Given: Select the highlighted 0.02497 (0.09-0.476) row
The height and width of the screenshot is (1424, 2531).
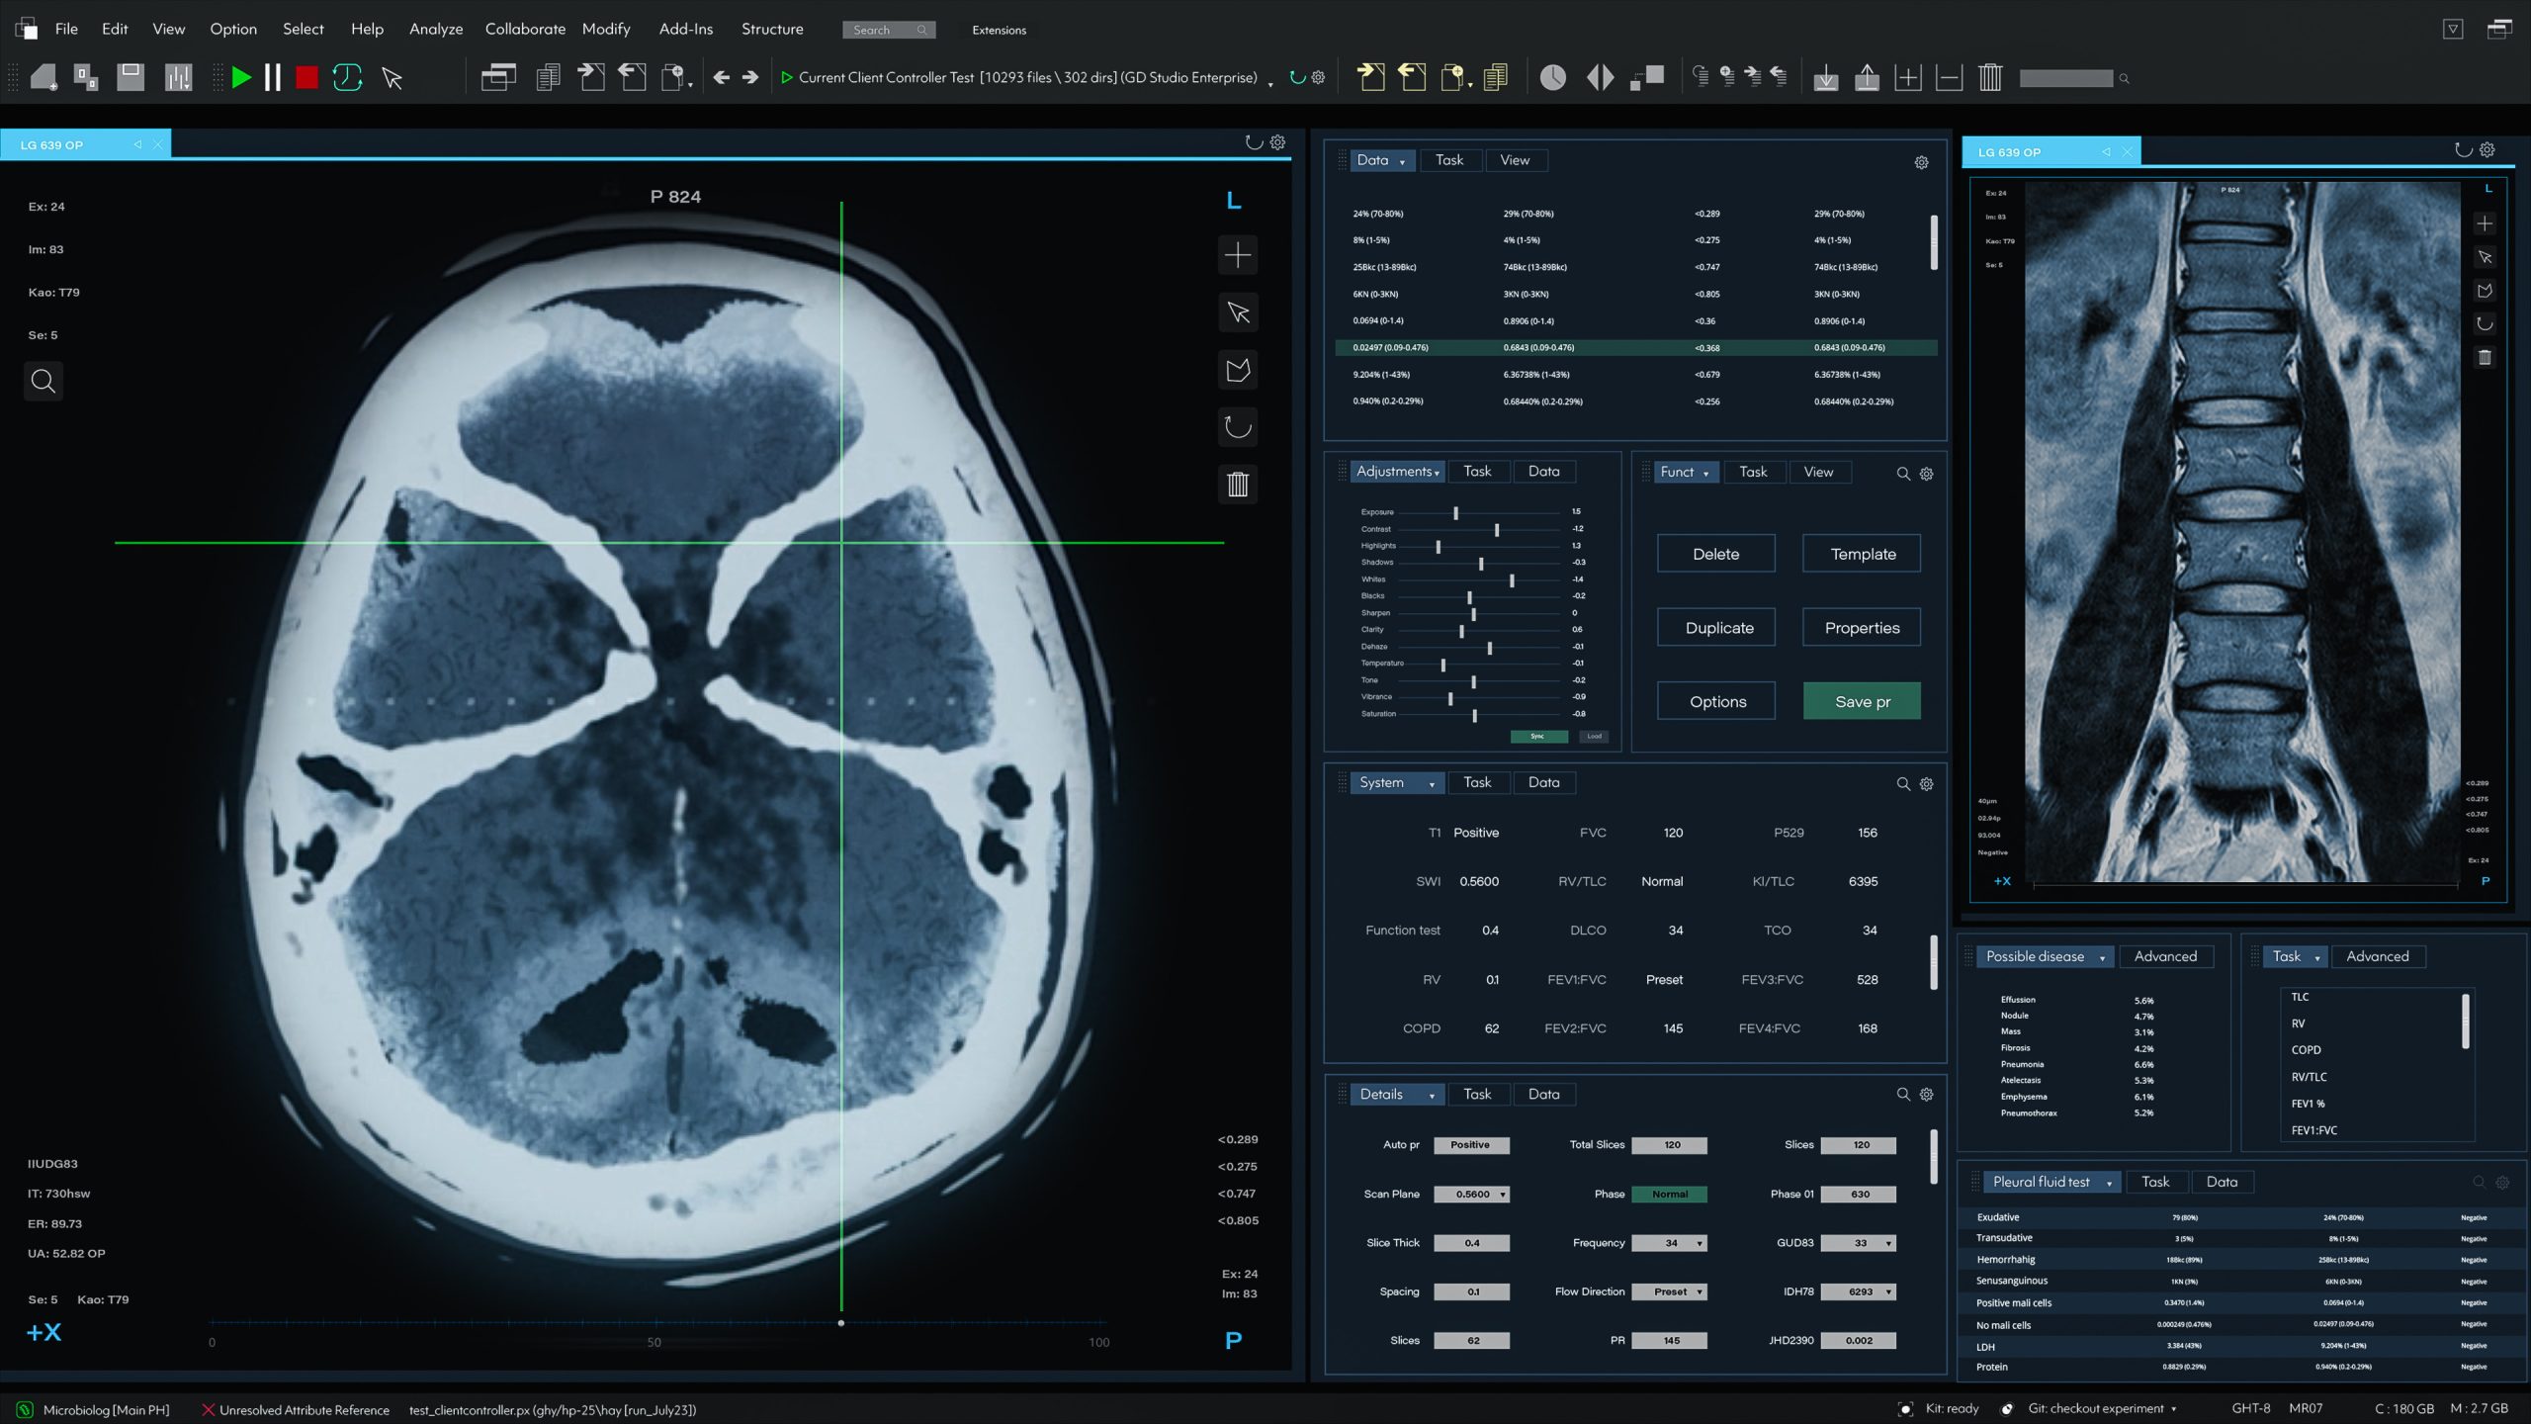Looking at the screenshot, I should click(1636, 348).
